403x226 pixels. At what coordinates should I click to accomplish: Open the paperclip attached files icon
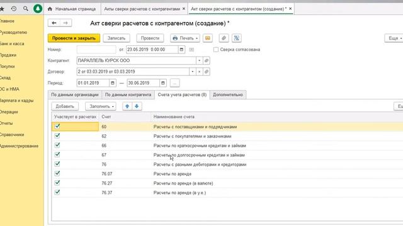[x=224, y=38]
